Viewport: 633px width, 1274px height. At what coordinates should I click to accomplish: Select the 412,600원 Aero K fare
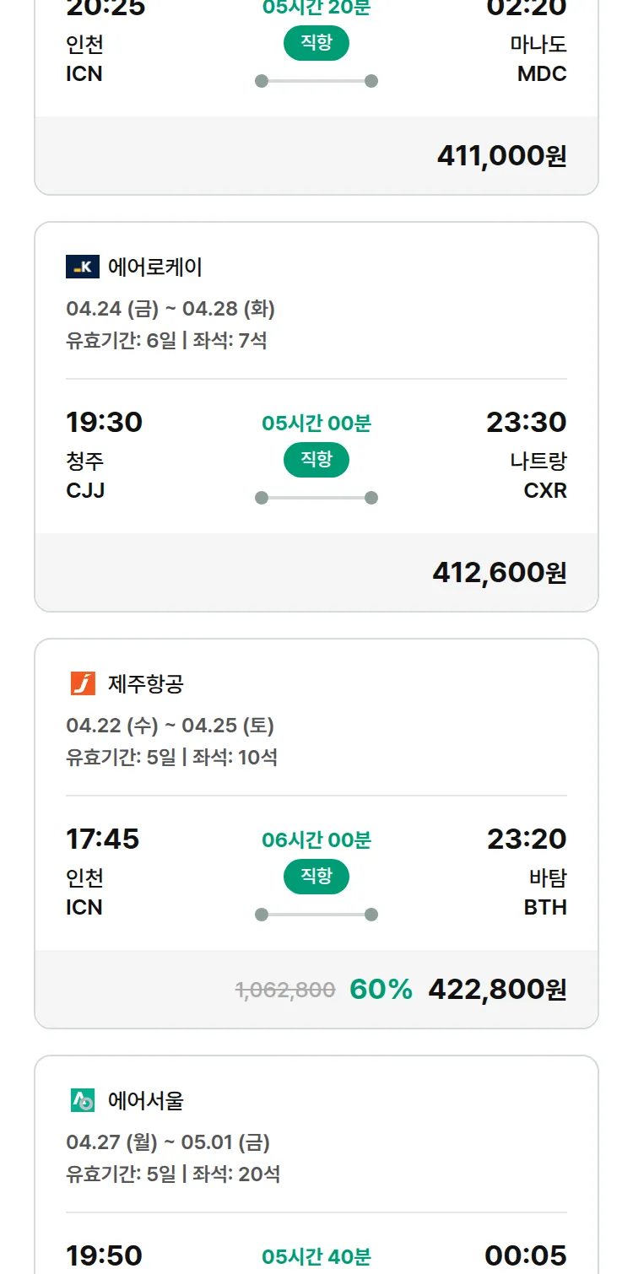[499, 573]
